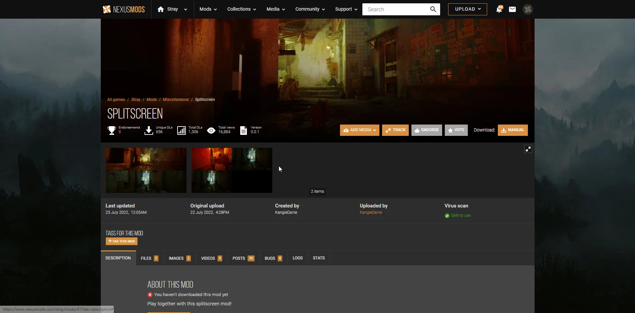Open messages envelope icon
The width and height of the screenshot is (635, 313).
(512, 9)
